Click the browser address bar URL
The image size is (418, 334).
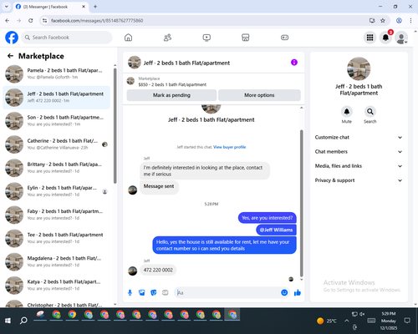[x=97, y=21]
